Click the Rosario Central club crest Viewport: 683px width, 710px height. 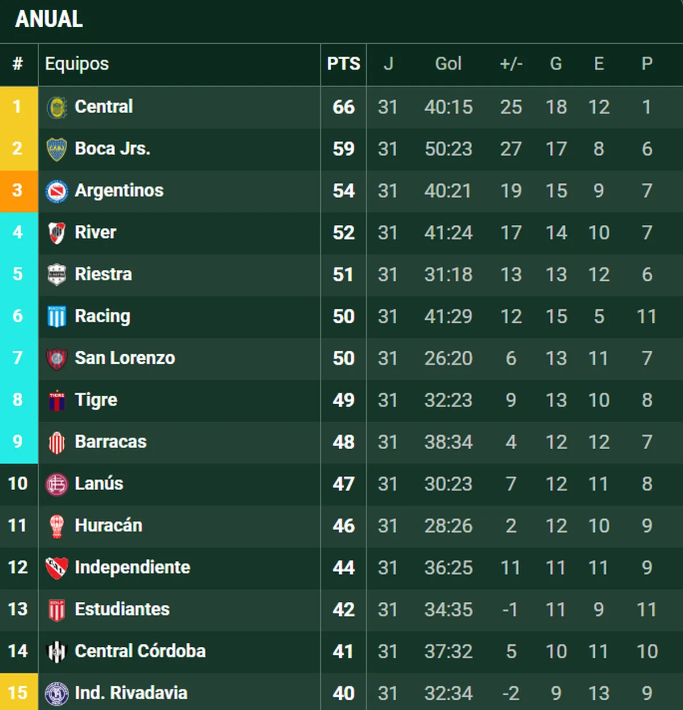56,107
